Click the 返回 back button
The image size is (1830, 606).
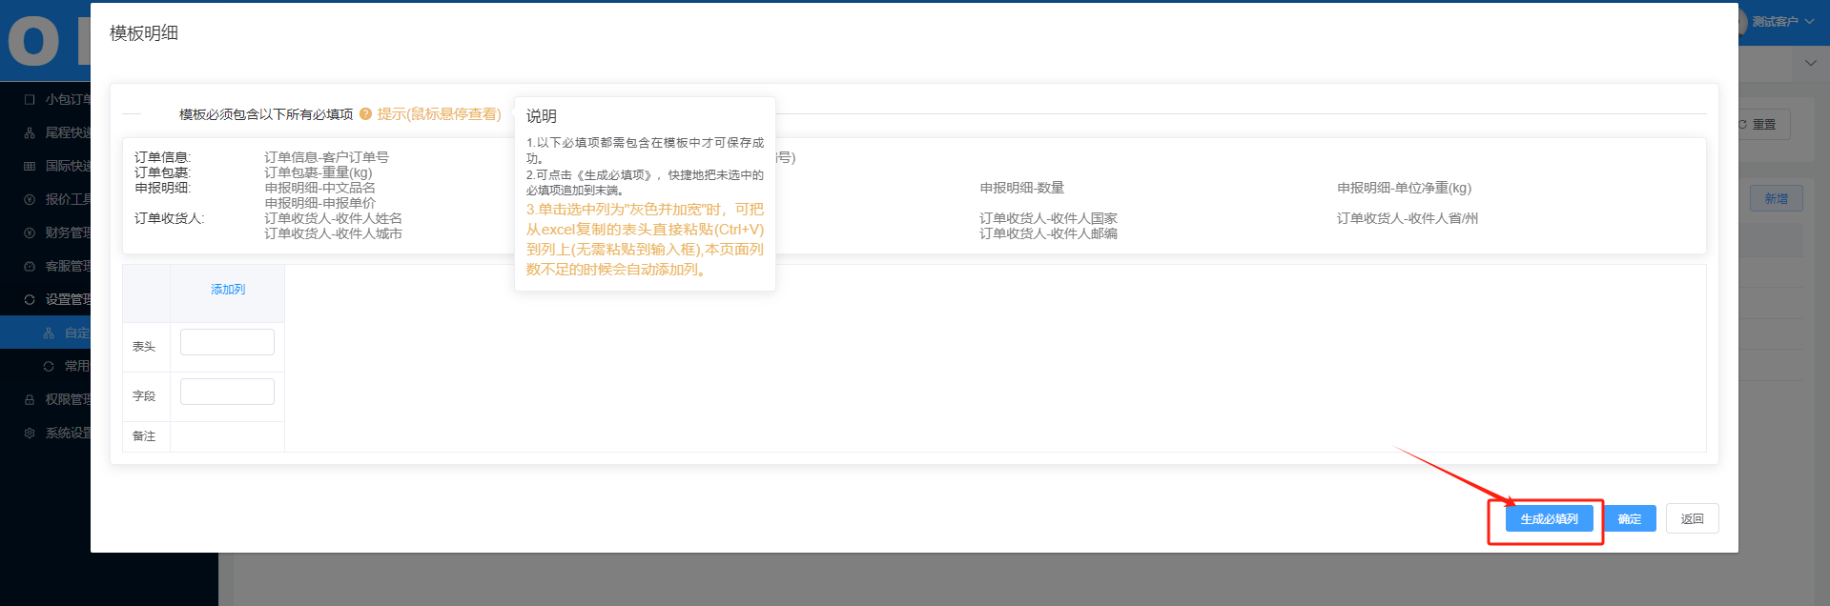click(1692, 518)
